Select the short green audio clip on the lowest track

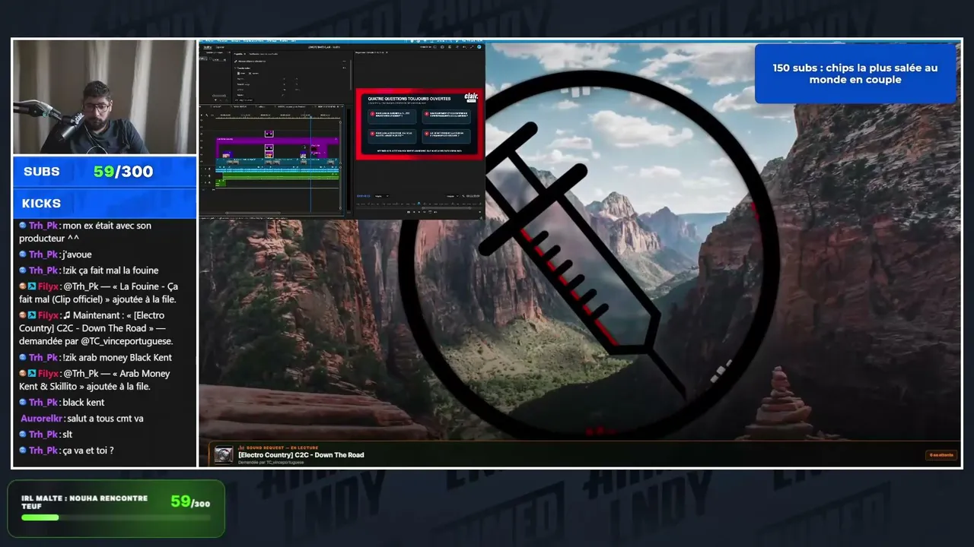click(221, 183)
